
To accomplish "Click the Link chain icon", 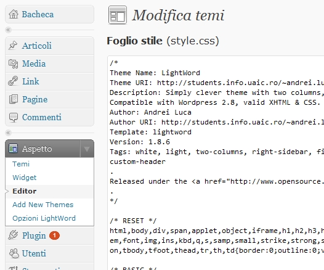I will pyautogui.click(x=13, y=81).
